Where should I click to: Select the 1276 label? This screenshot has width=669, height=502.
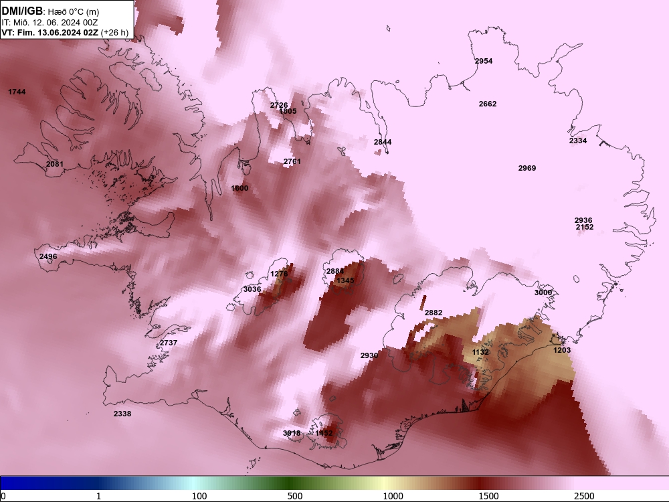pyautogui.click(x=279, y=274)
